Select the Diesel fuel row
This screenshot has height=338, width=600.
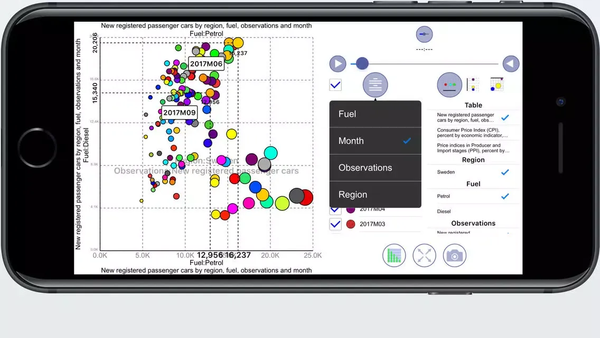(x=473, y=211)
